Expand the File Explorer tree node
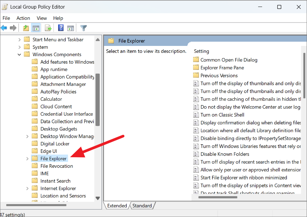 [27, 159]
